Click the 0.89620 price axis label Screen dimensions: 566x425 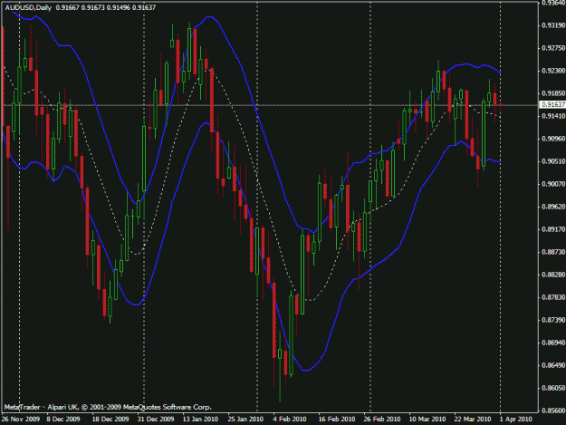(553, 207)
